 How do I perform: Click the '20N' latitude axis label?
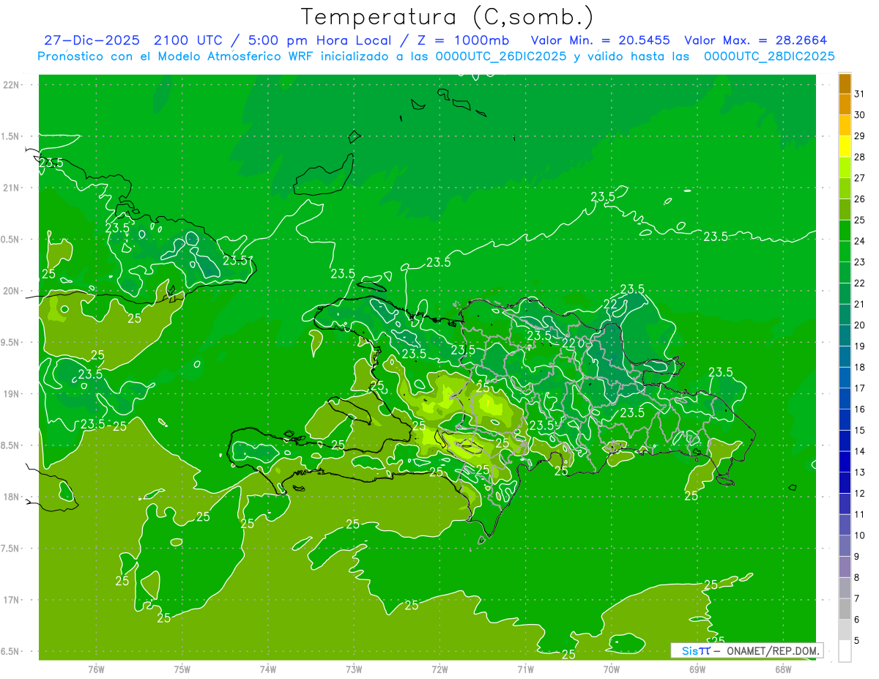tap(11, 291)
